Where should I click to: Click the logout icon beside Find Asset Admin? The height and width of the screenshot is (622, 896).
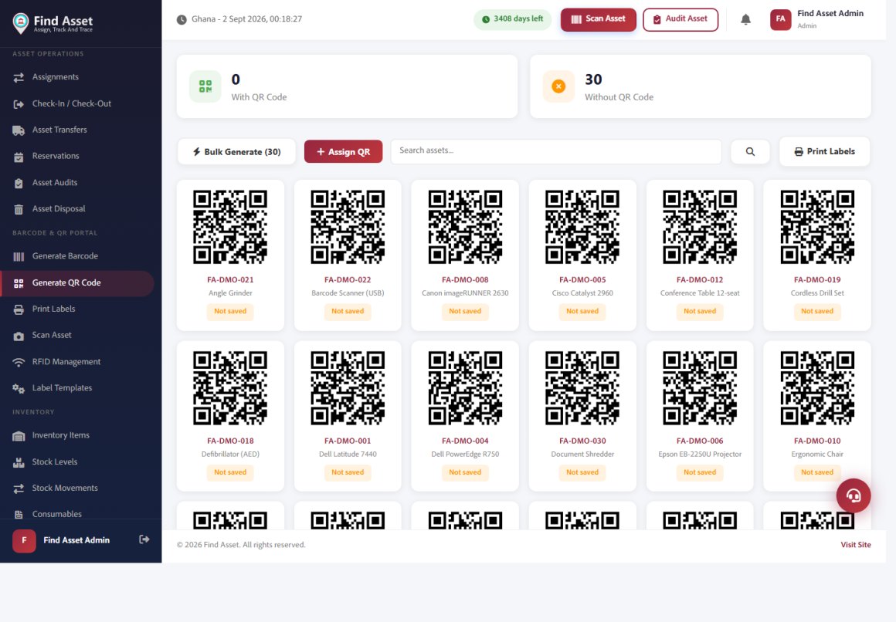point(144,539)
